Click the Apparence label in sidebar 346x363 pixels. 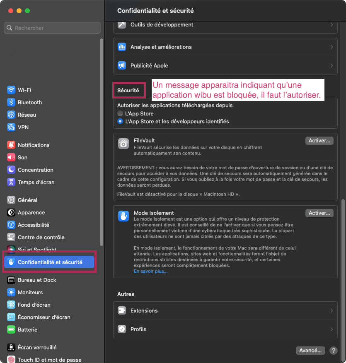tap(31, 212)
